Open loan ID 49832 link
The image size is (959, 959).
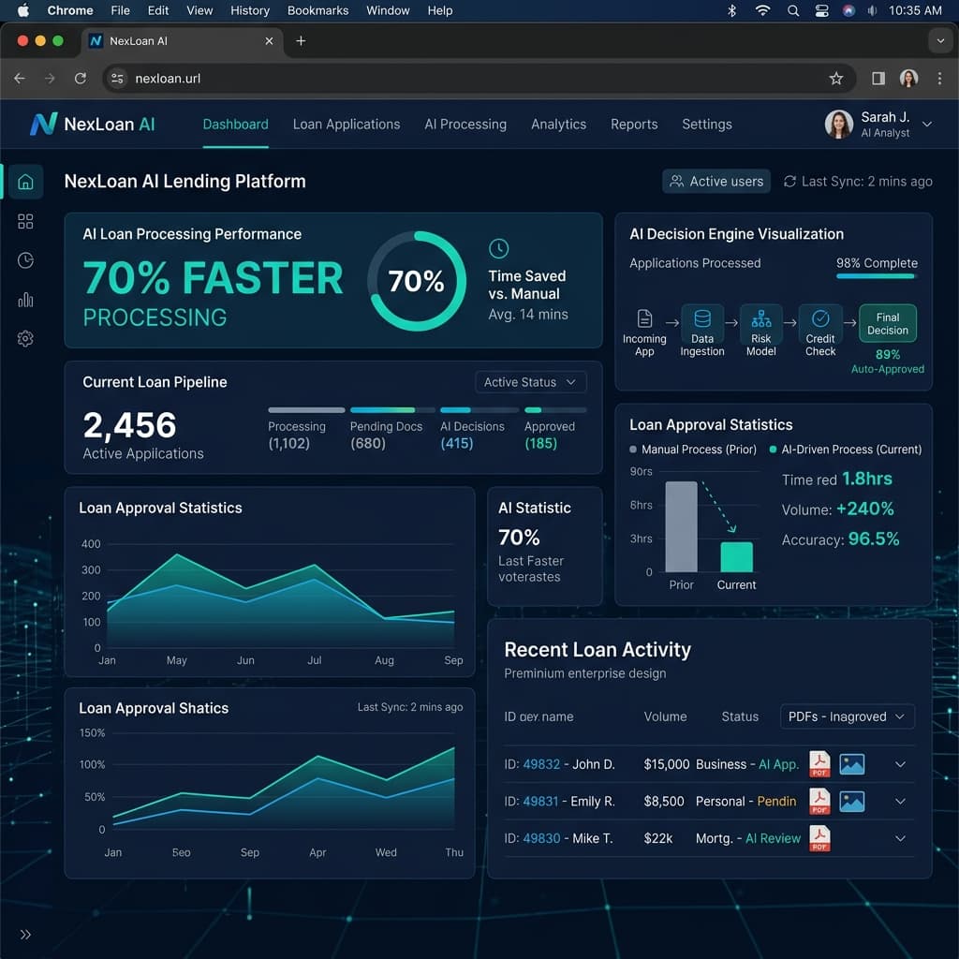[x=541, y=764]
